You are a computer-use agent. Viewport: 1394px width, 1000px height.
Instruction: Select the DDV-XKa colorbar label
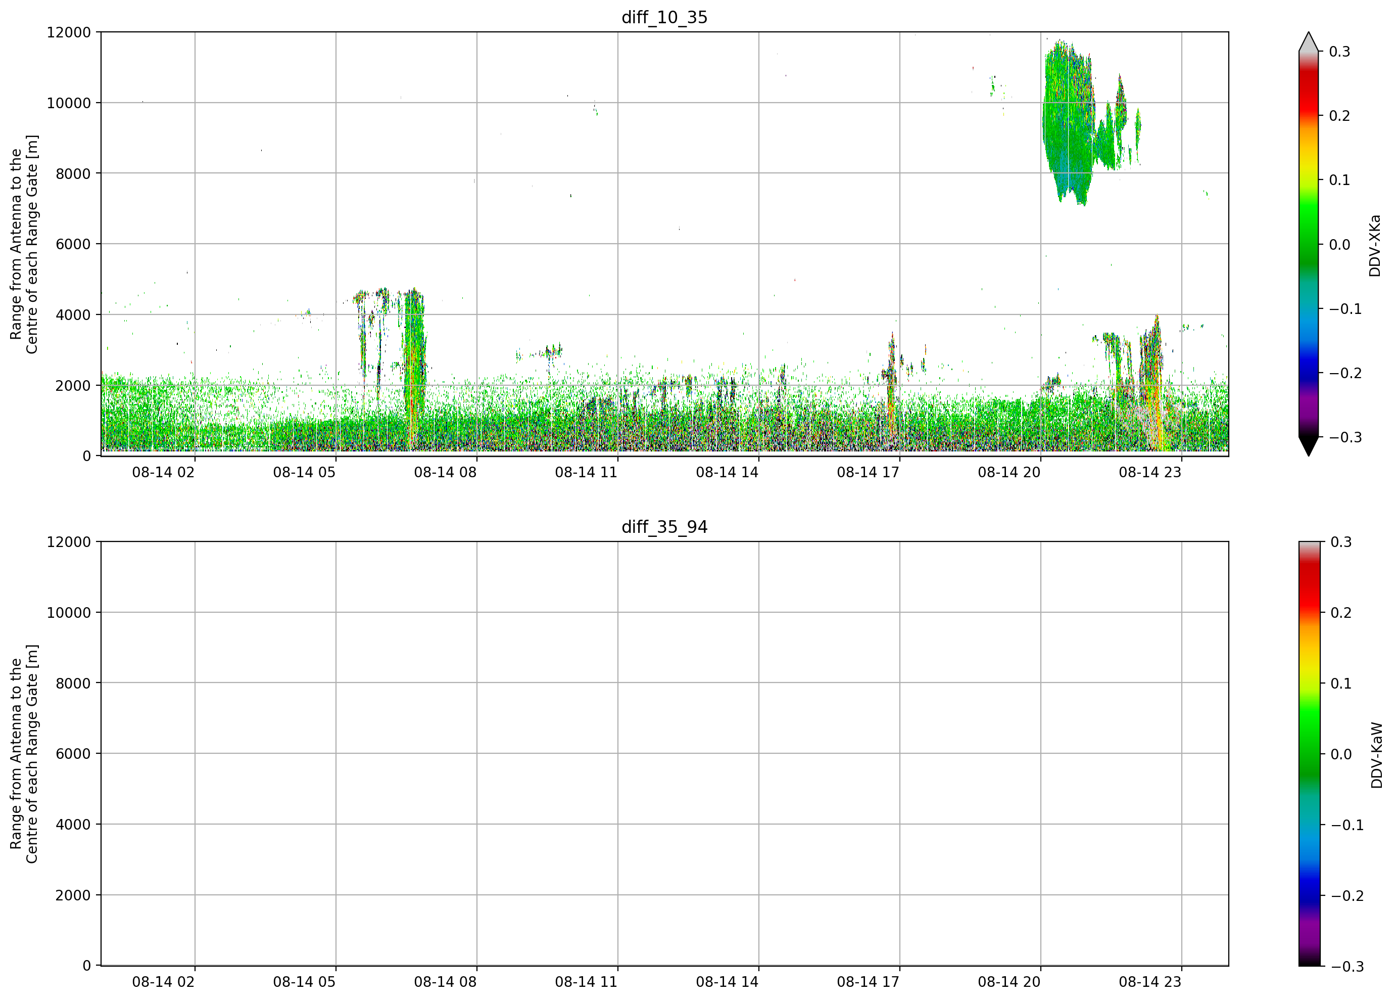tap(1376, 245)
